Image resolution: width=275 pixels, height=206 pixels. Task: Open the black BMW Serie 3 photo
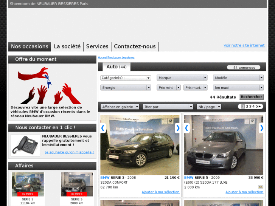(x=140, y=145)
